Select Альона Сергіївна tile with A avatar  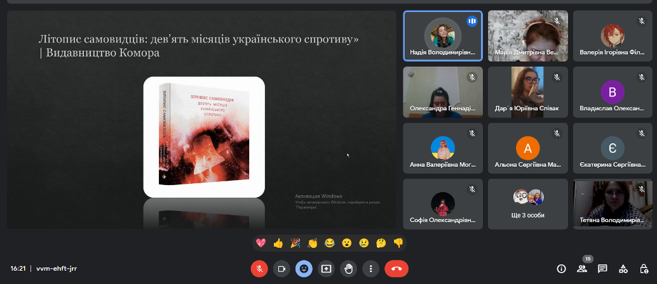tap(528, 148)
